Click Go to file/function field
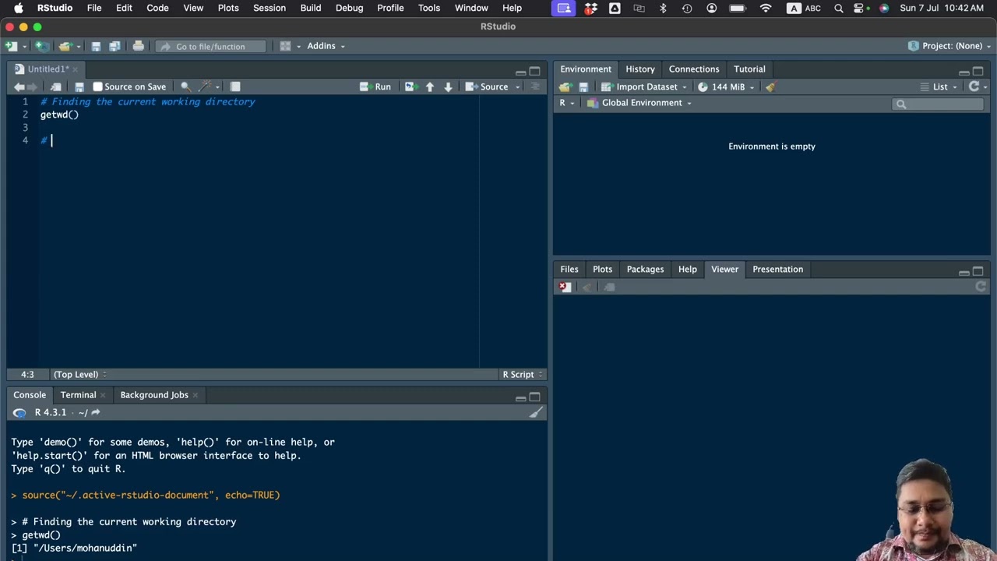The height and width of the screenshot is (561, 997). pos(210,46)
